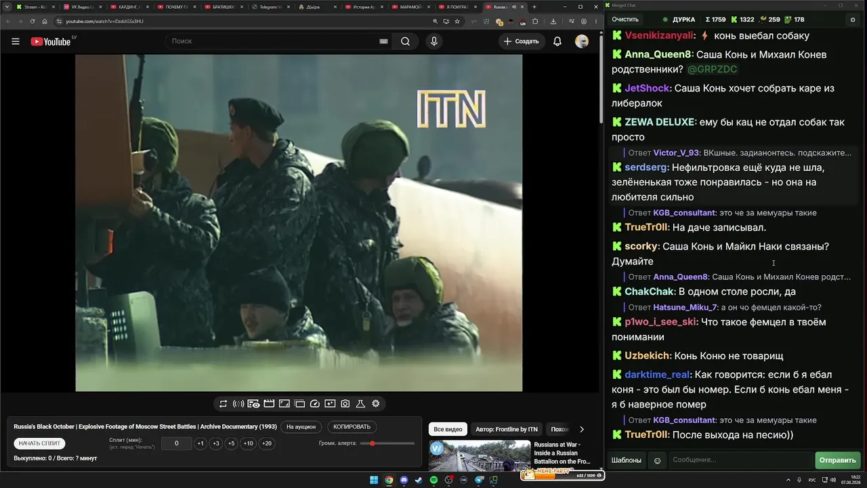Click the 'НАЧАТЬ СПЛИТ' button
867x488 pixels.
click(x=39, y=443)
